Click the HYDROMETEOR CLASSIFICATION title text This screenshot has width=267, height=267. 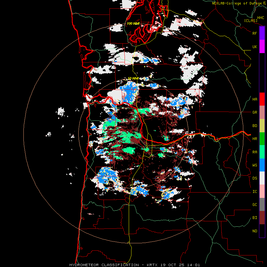point(104,265)
